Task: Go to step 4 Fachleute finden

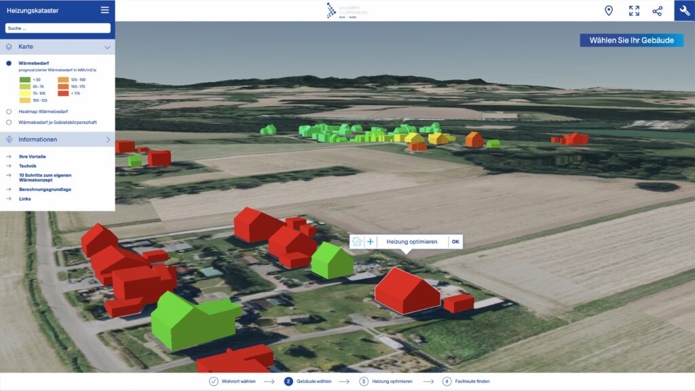Action: (x=466, y=382)
